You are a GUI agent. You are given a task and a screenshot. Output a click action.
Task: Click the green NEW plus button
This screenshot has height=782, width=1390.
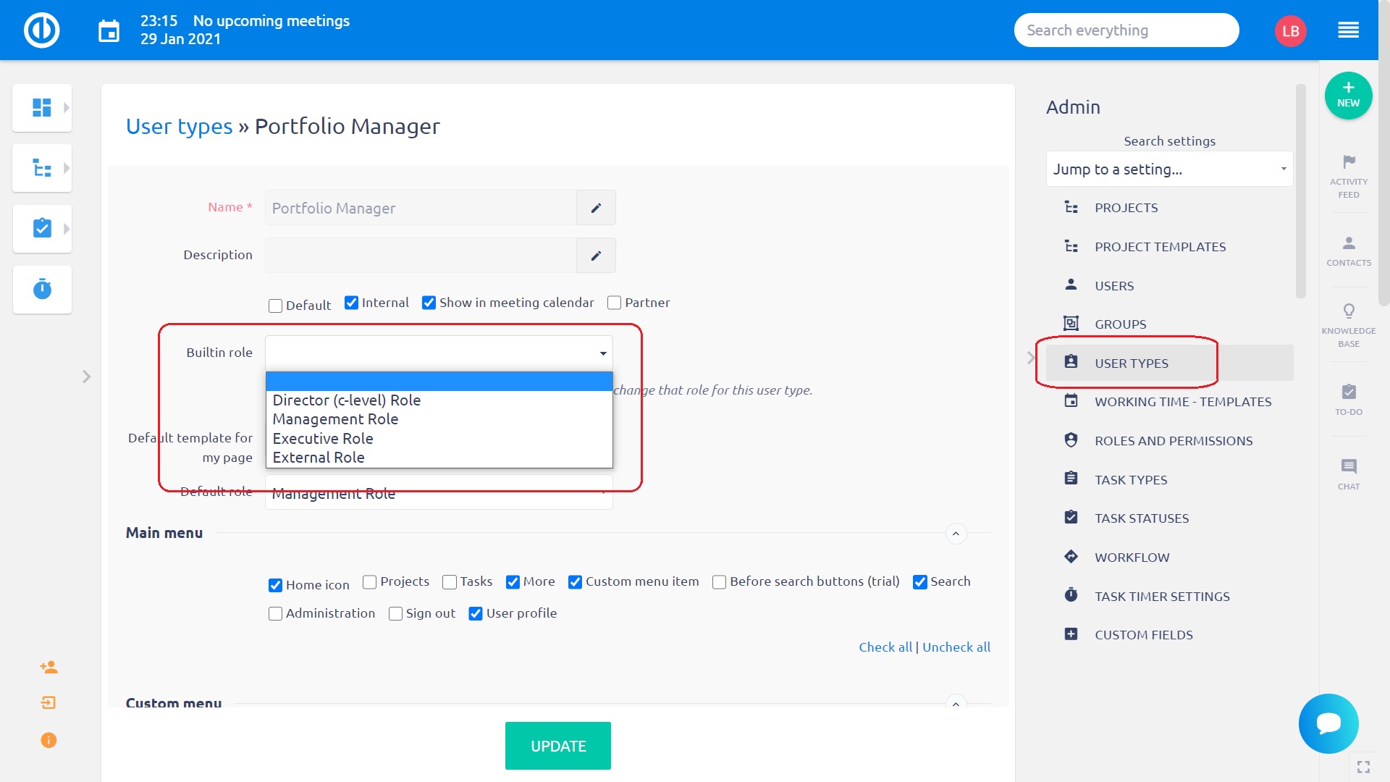[x=1348, y=96]
